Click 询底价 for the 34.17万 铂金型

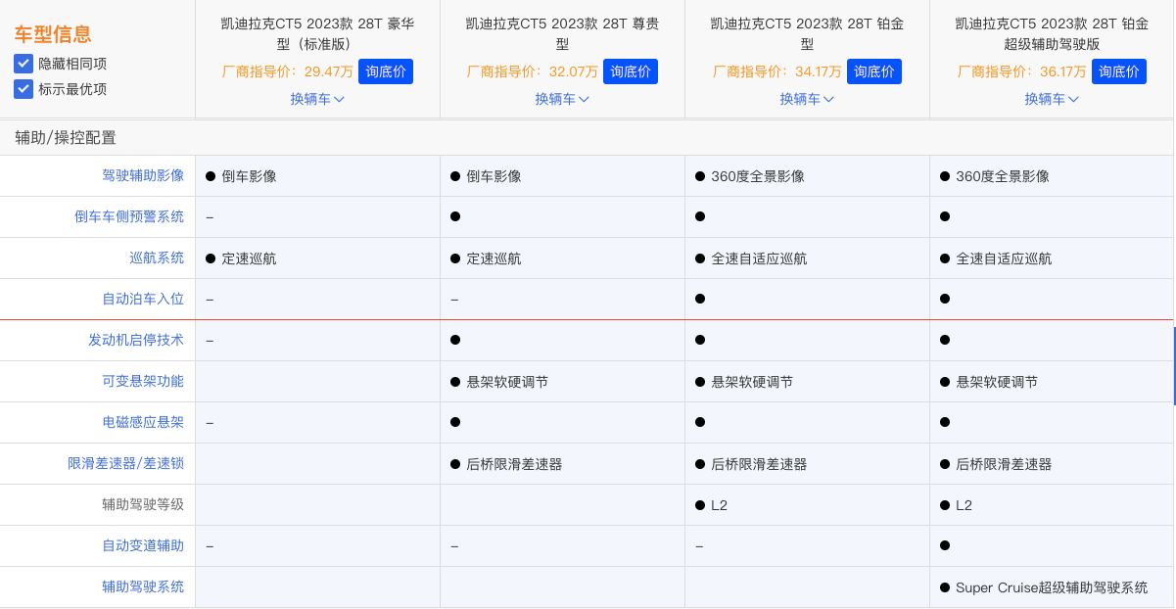point(874,71)
